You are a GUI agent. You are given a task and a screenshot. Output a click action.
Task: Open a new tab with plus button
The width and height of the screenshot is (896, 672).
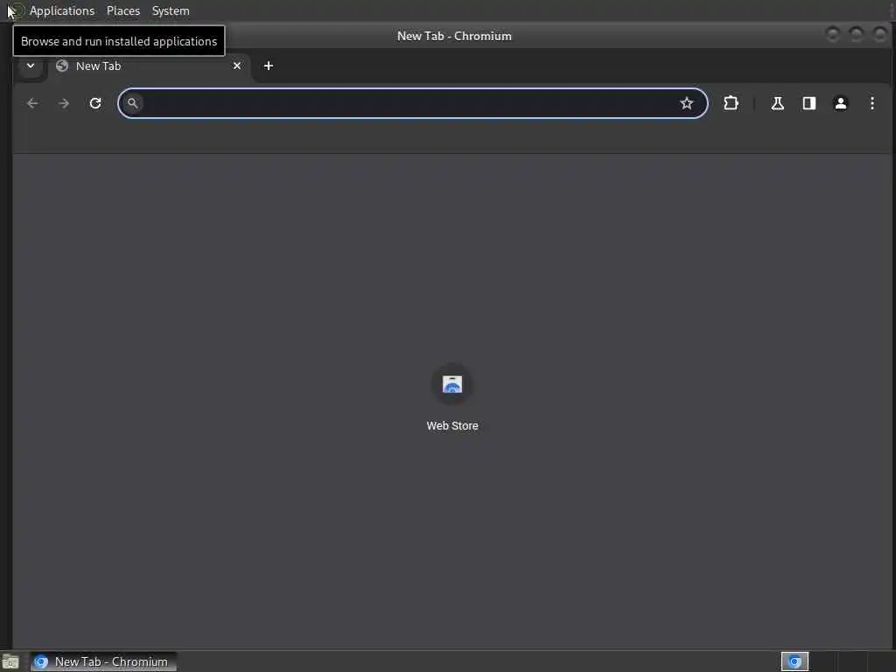[268, 66]
